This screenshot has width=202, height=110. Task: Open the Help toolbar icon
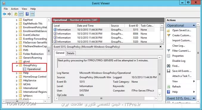(x=27, y=14)
